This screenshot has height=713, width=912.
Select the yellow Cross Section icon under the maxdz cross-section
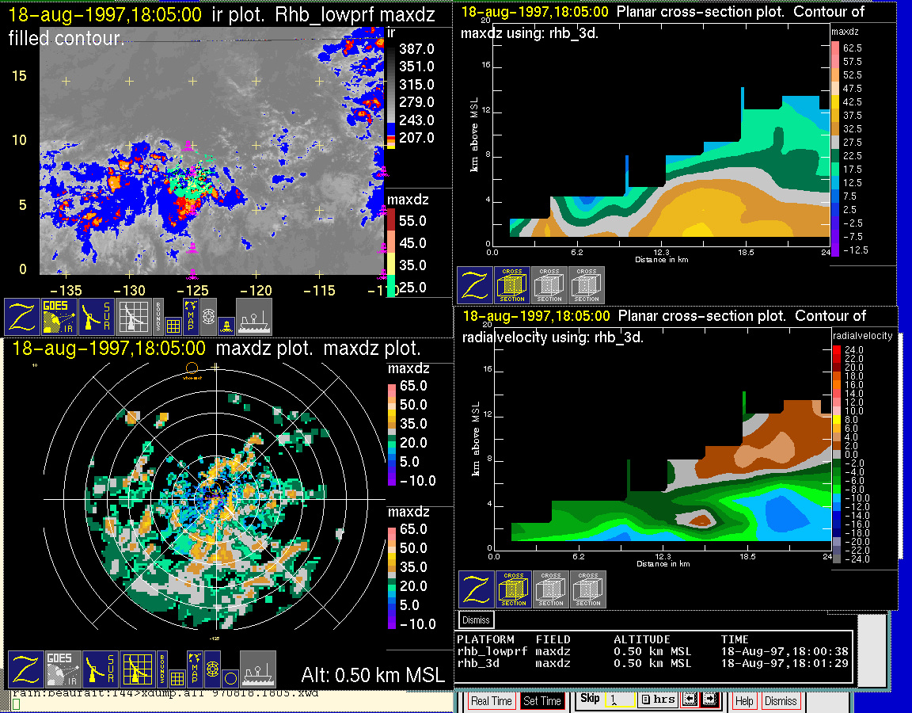(512, 284)
